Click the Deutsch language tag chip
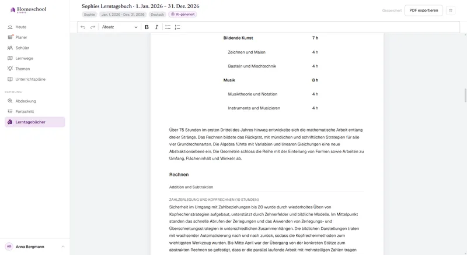Image resolution: width=467 pixels, height=255 pixels. pos(157,15)
